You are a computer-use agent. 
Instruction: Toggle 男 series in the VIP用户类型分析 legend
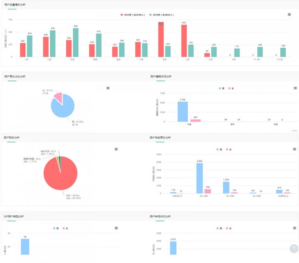pos(56,228)
